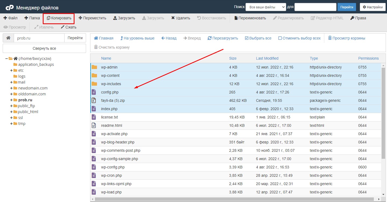The width and height of the screenshot is (387, 202).
Task: Expand the mail folder in tree
Action: pos(11,82)
